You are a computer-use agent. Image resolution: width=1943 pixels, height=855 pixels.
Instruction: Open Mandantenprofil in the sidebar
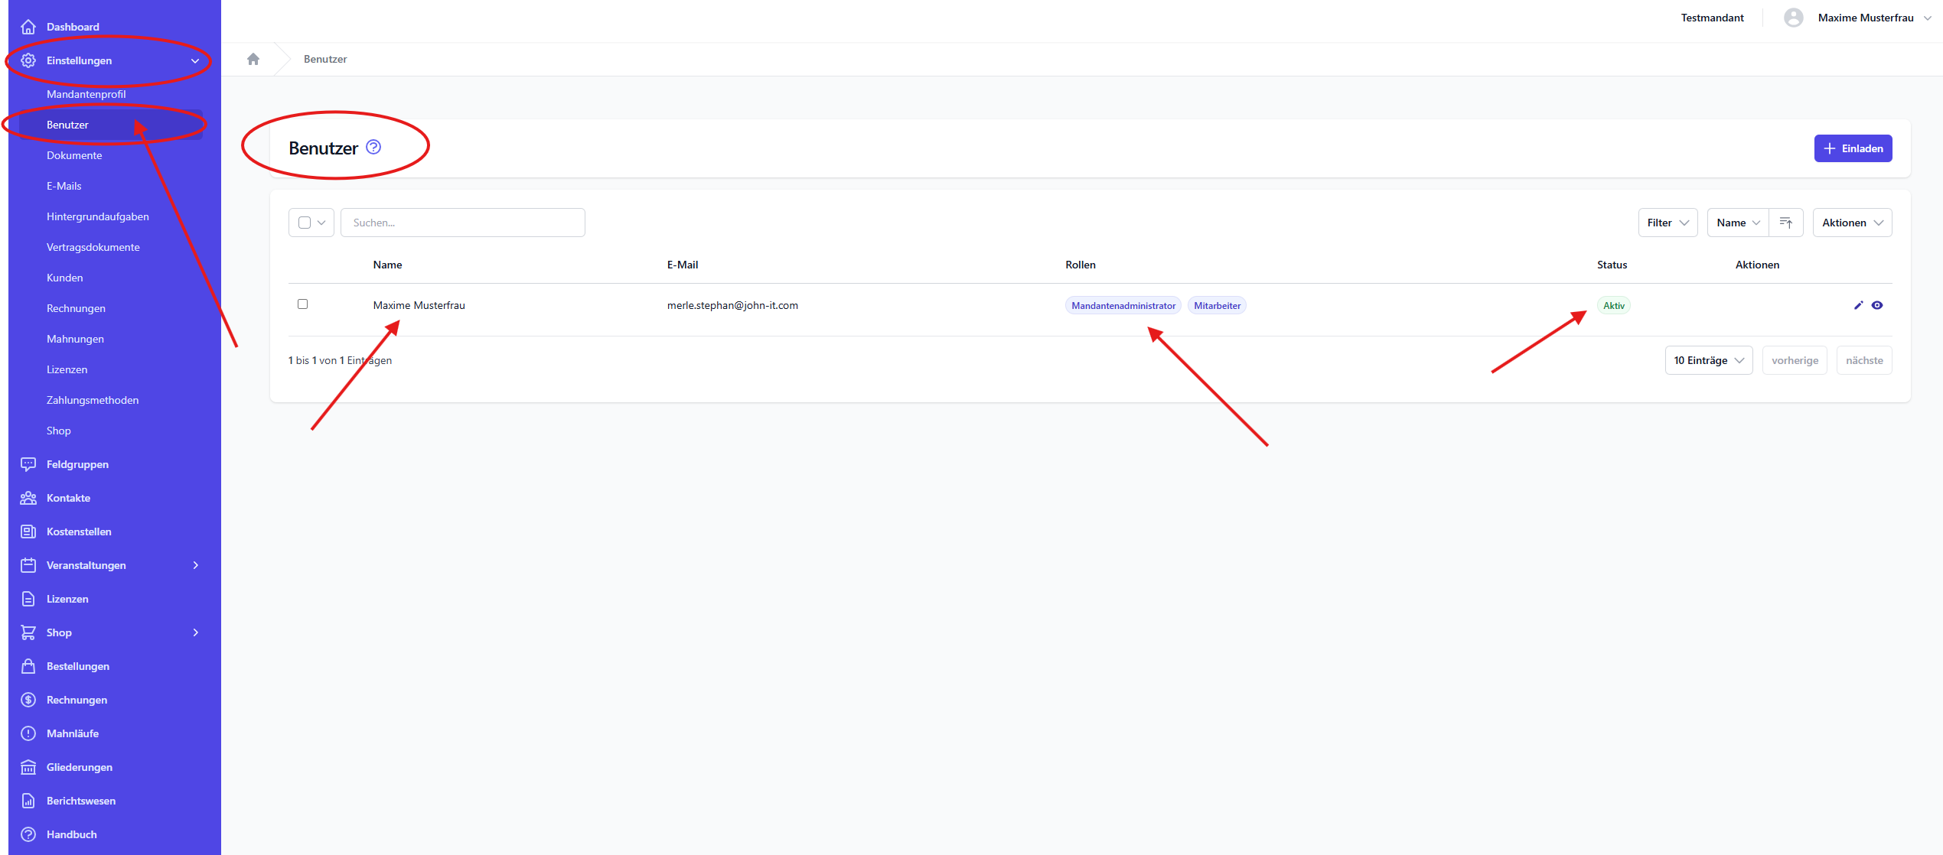[86, 94]
